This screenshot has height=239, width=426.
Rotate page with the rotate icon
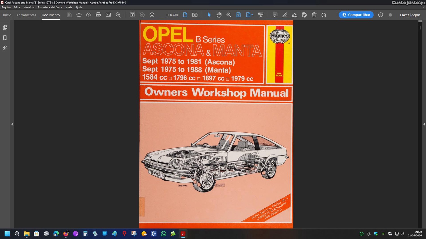pyautogui.click(x=324, y=15)
